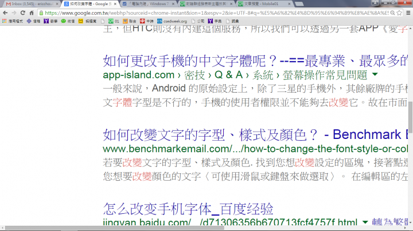
Task: Click the scroll up arrow of vertical scrollbar
Action: pos(410,28)
